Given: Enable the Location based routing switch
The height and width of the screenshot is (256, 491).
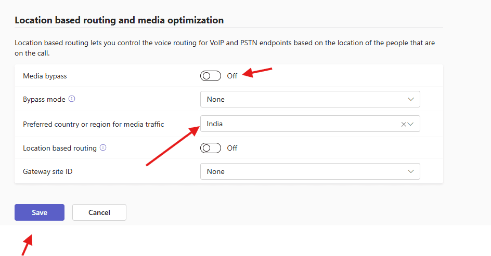Looking at the screenshot, I should tap(211, 148).
